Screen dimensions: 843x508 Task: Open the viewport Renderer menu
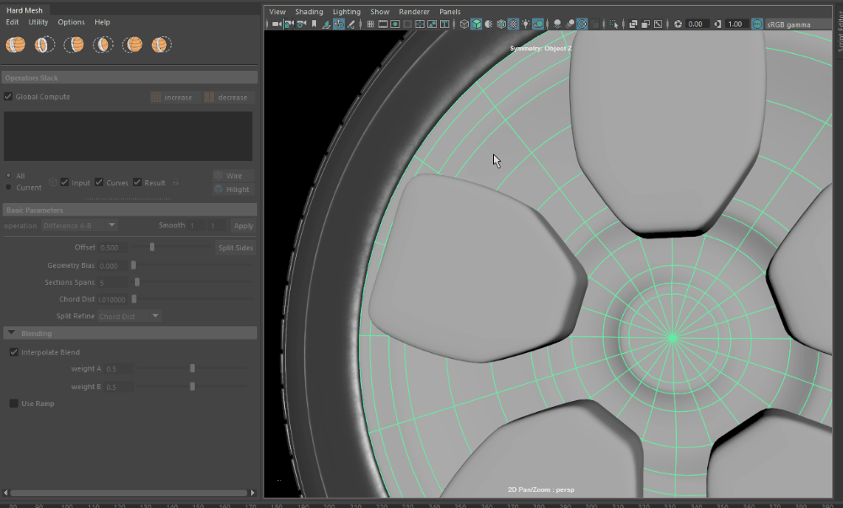(414, 11)
